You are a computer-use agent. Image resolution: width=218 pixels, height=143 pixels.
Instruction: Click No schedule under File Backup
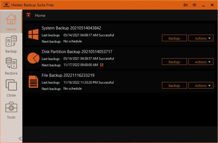click(x=73, y=88)
